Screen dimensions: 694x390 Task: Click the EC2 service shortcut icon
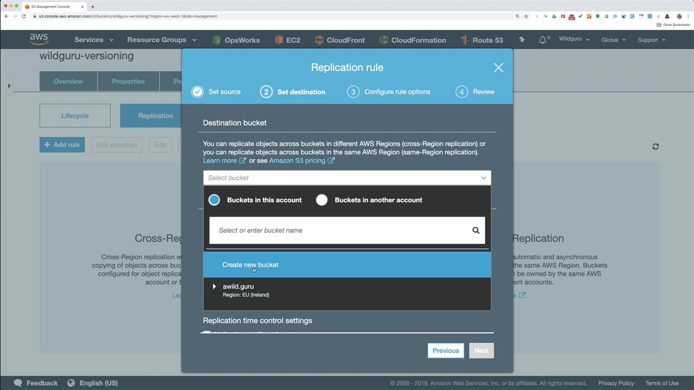[279, 40]
